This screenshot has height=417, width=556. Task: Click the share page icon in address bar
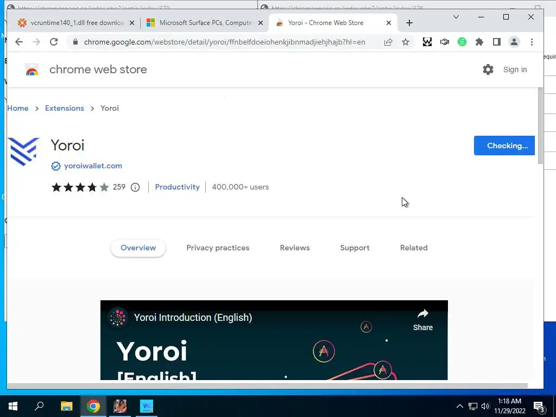pos(388,42)
